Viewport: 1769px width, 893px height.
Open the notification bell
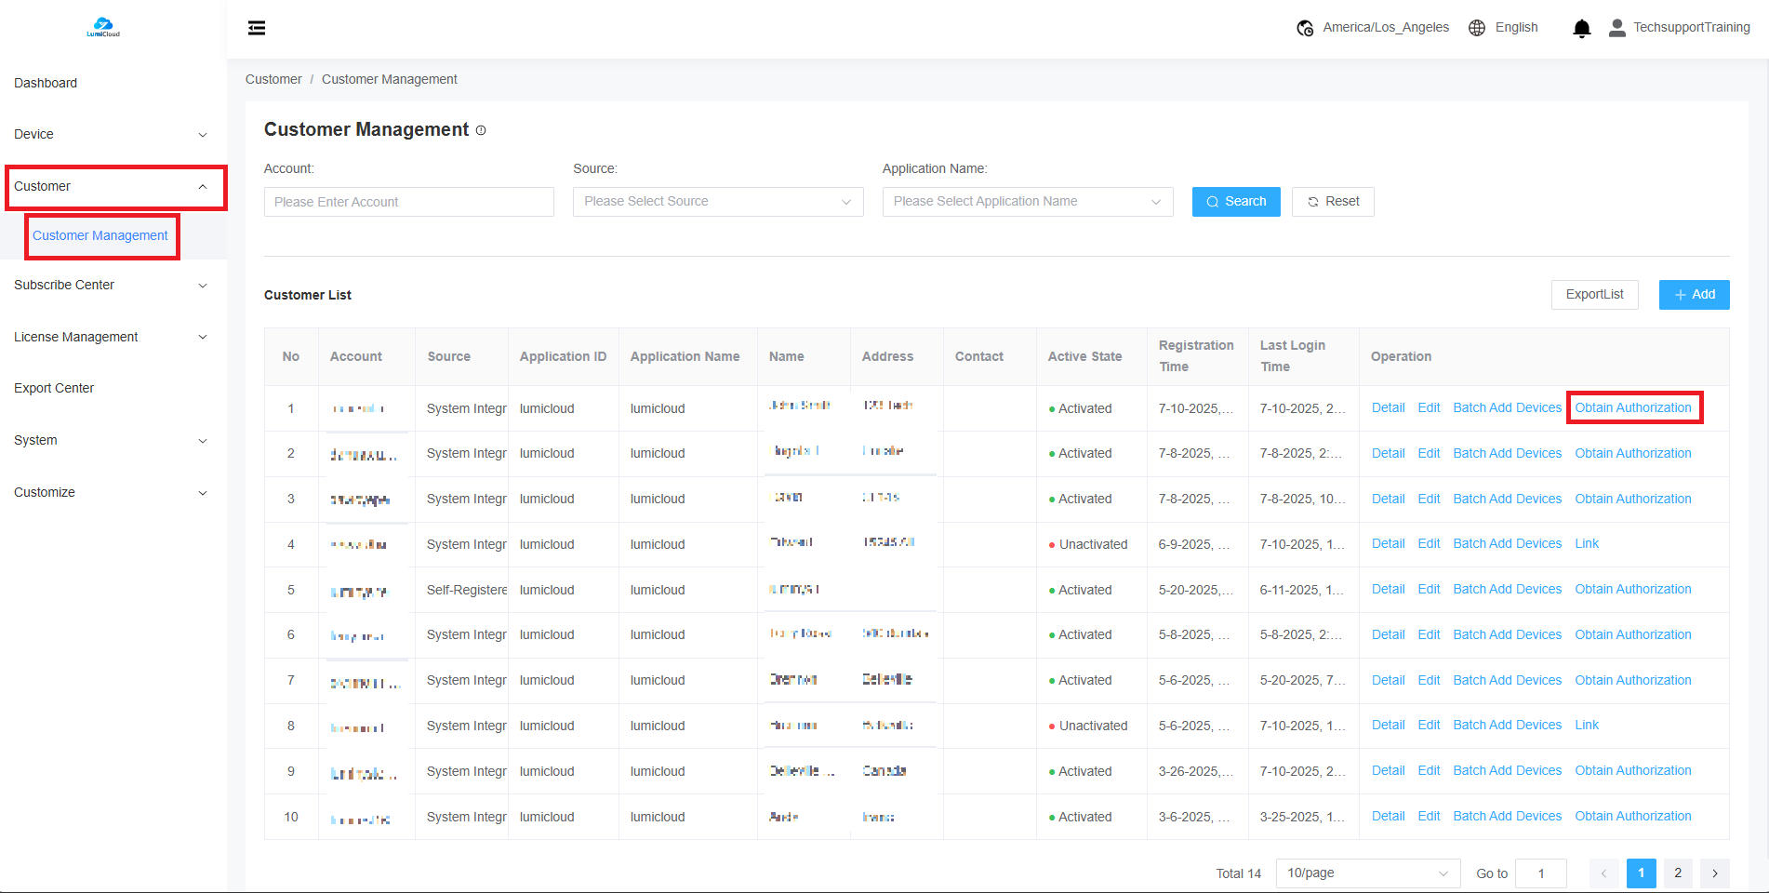(x=1581, y=29)
